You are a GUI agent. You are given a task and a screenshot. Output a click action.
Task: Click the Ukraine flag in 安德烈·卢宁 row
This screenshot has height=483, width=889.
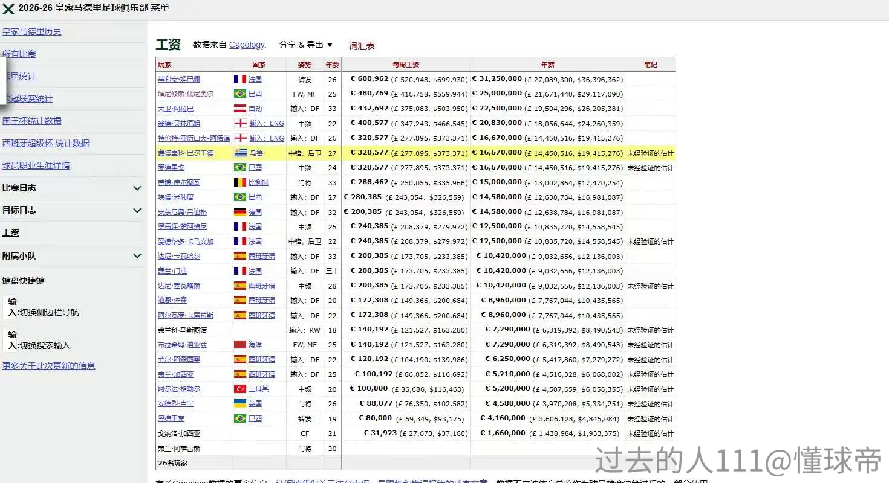[240, 403]
